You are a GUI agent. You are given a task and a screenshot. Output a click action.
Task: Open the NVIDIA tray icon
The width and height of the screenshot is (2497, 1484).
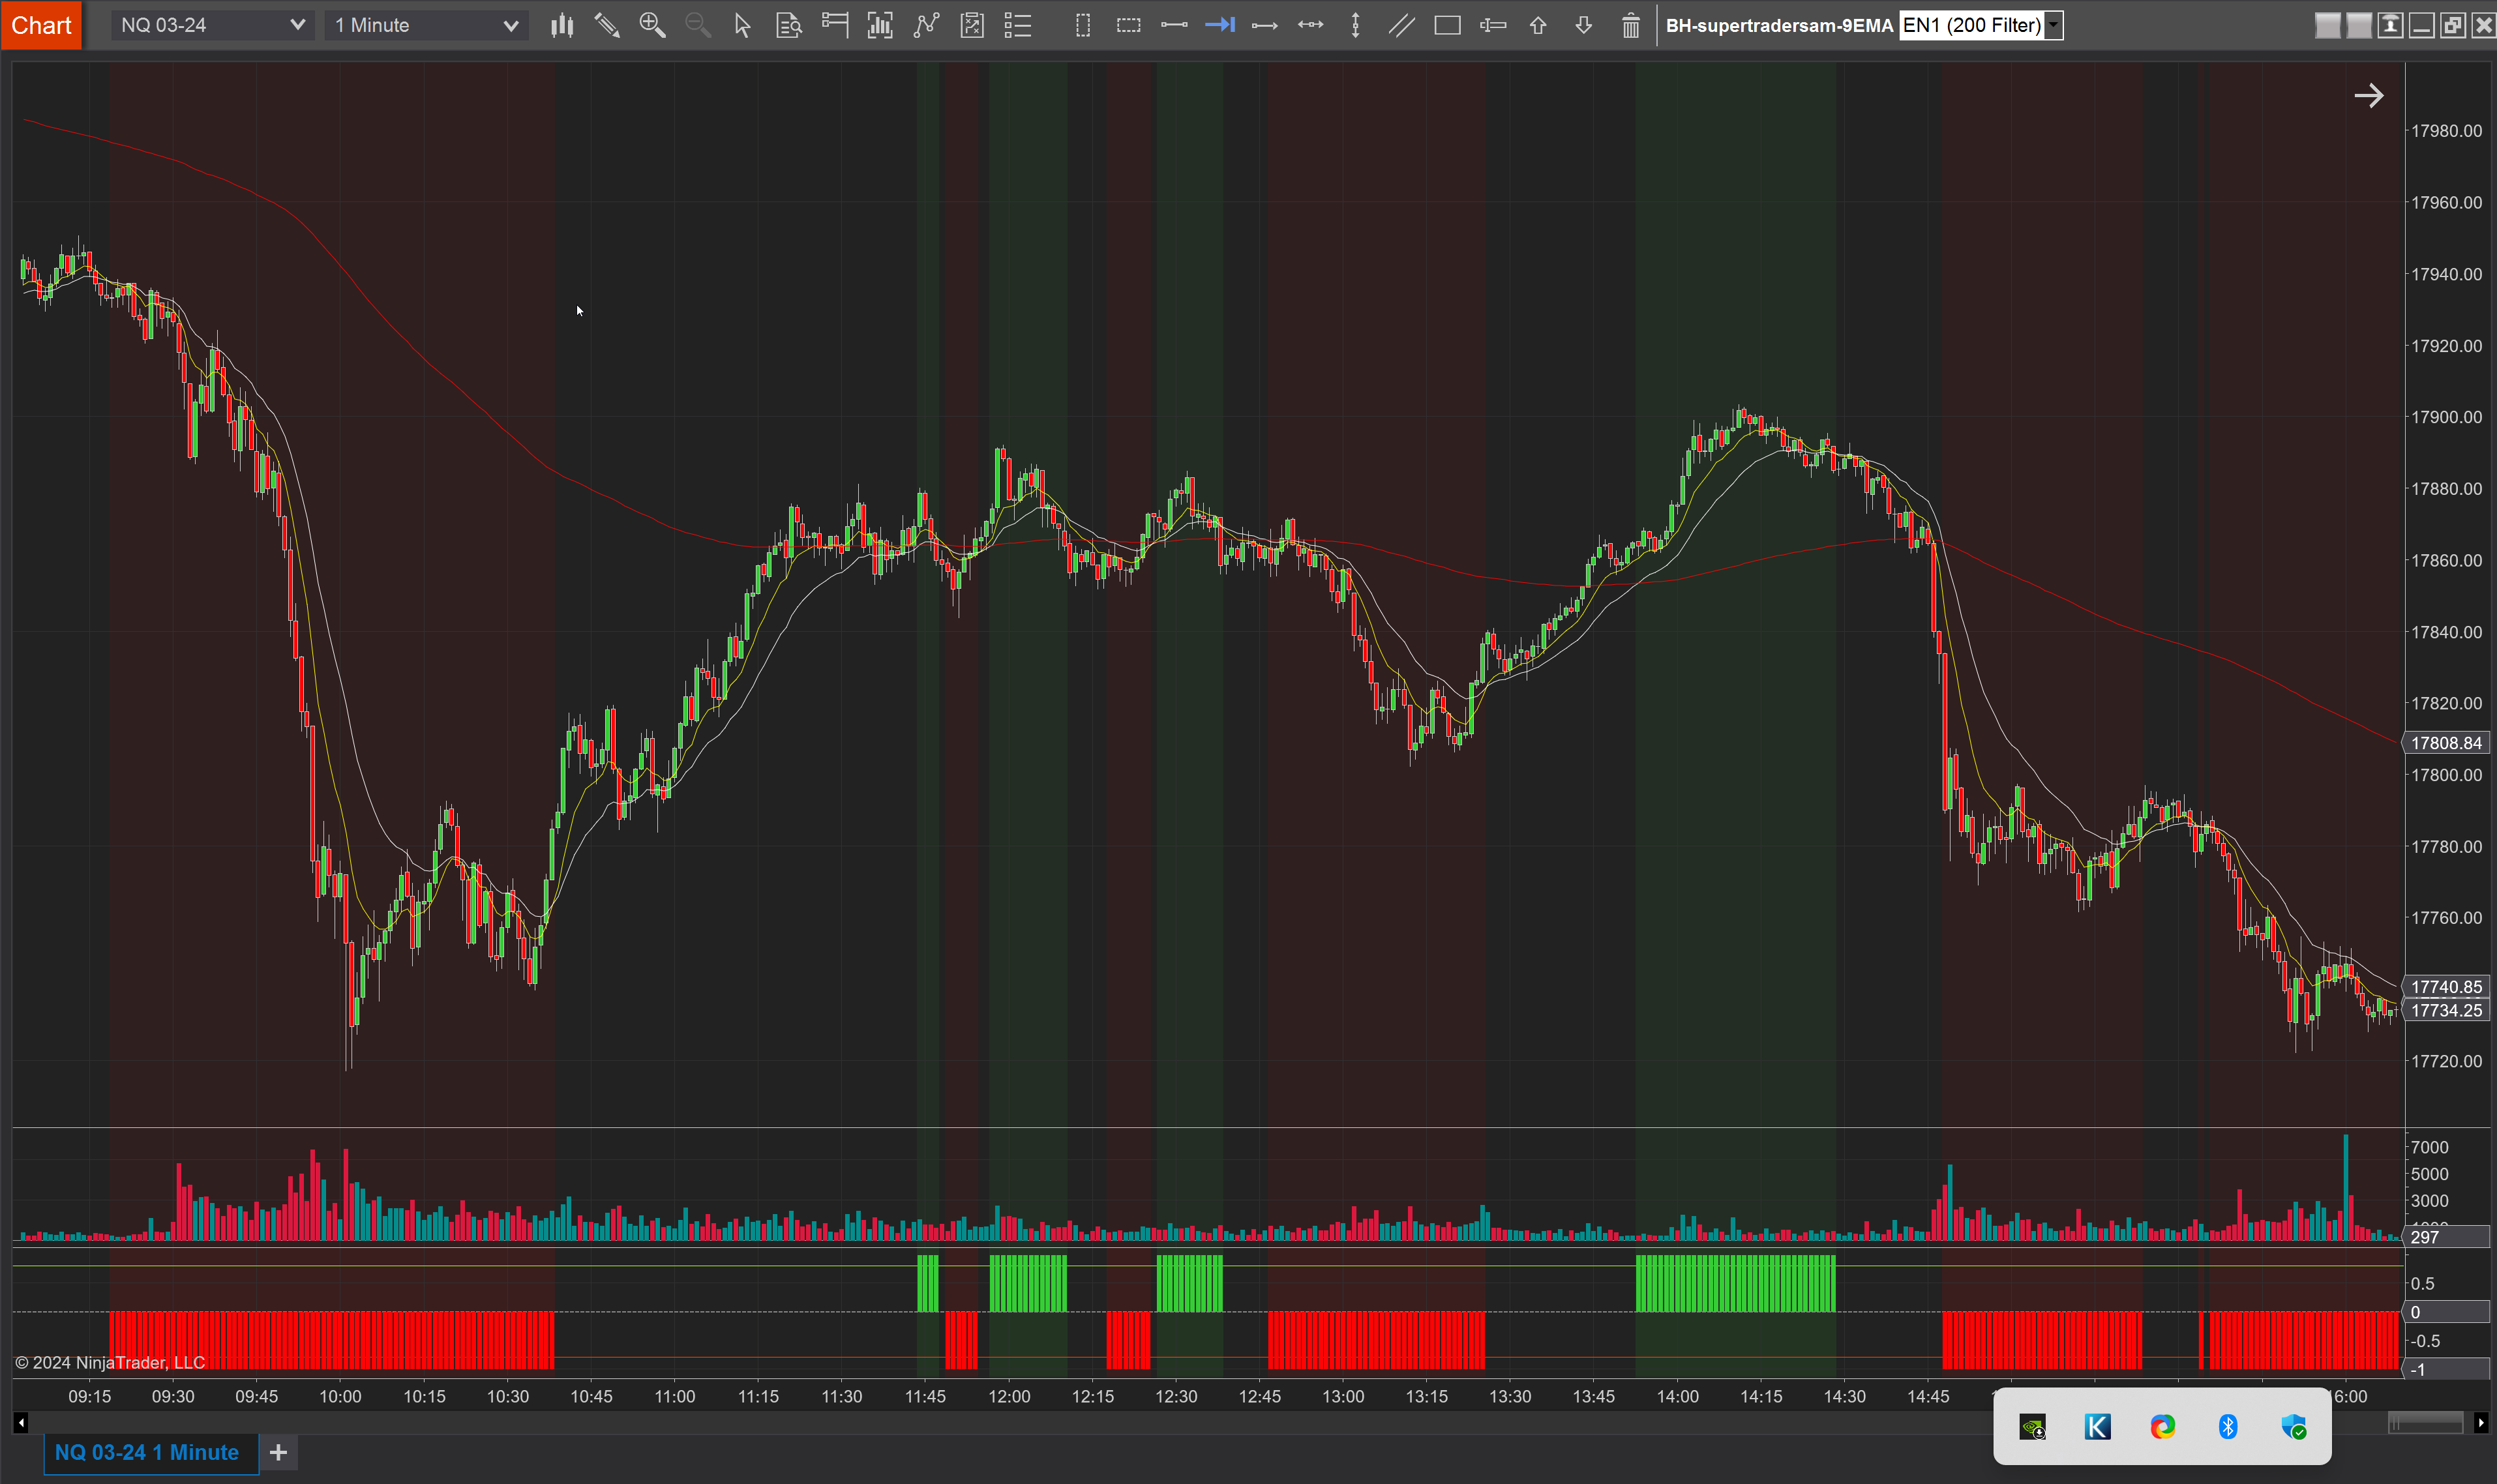[2032, 1427]
